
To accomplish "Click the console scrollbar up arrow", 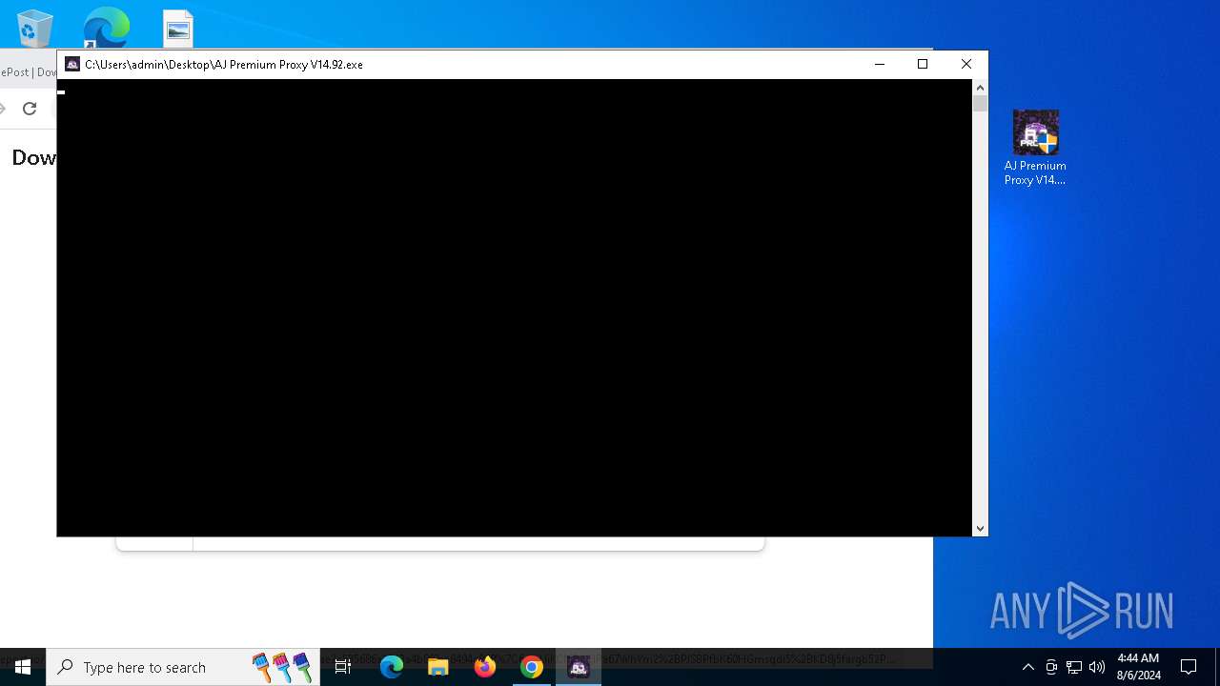I will coord(980,88).
